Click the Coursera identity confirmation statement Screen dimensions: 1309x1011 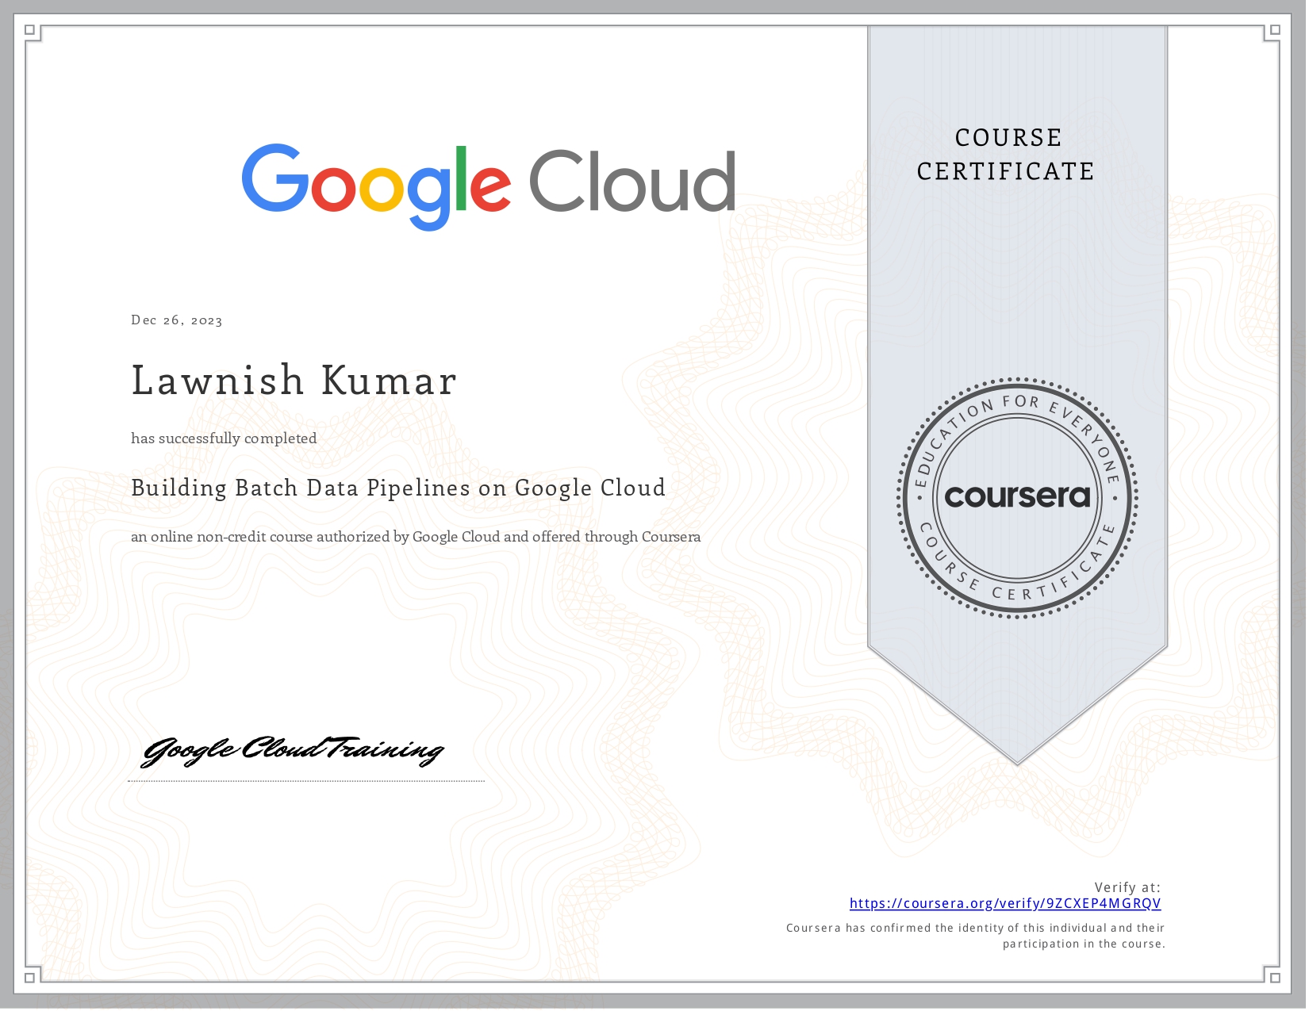tap(974, 936)
